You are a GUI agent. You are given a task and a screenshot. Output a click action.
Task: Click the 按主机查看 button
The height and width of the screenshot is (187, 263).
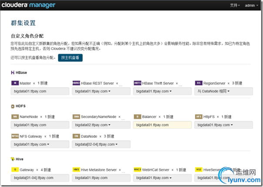[x=70, y=58]
